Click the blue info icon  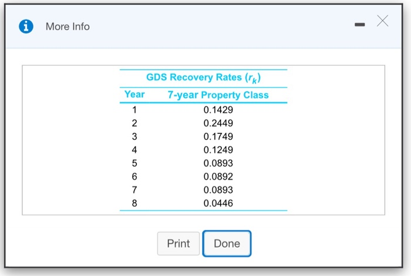click(x=26, y=26)
